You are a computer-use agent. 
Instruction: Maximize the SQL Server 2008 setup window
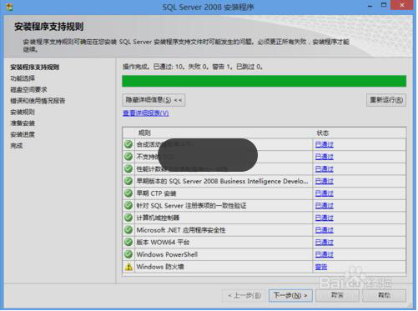384,5
